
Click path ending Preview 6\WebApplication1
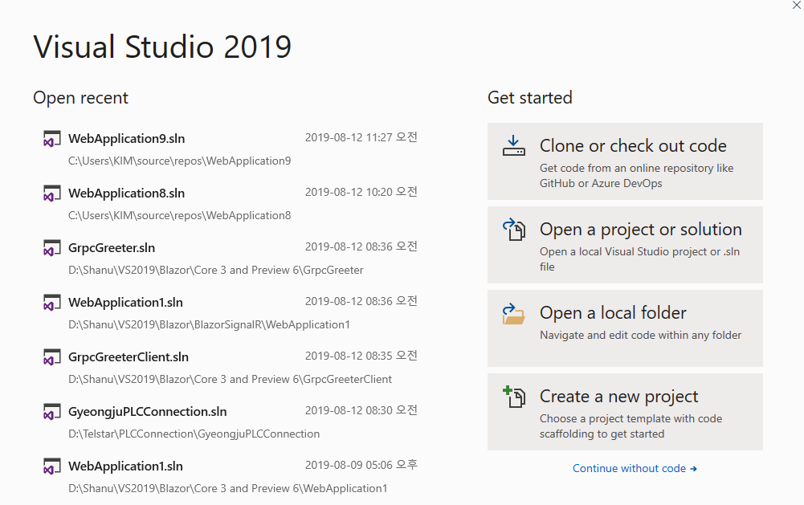click(227, 489)
